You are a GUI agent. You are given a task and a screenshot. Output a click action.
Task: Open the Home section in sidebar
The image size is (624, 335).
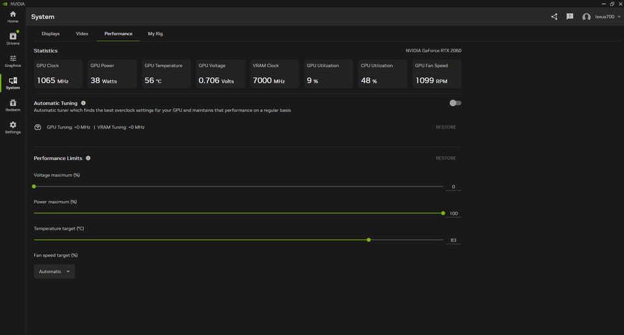[12, 17]
